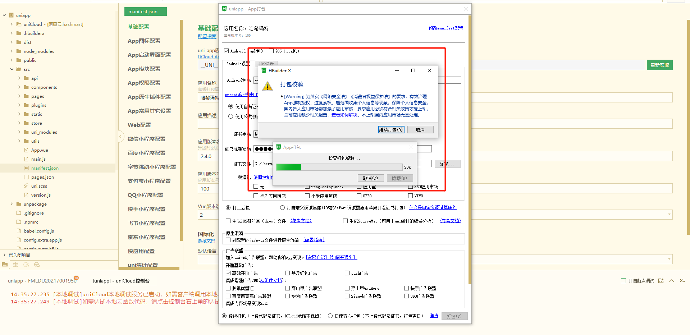
Task: Check the 华为应用商店 channel checkbox
Action: 256,196
